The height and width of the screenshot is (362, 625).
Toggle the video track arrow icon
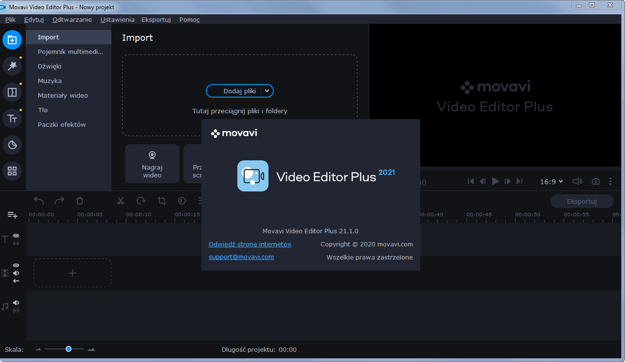pos(16,281)
